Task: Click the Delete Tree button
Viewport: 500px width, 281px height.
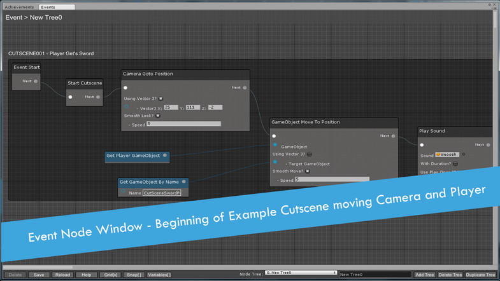Action: [450, 275]
